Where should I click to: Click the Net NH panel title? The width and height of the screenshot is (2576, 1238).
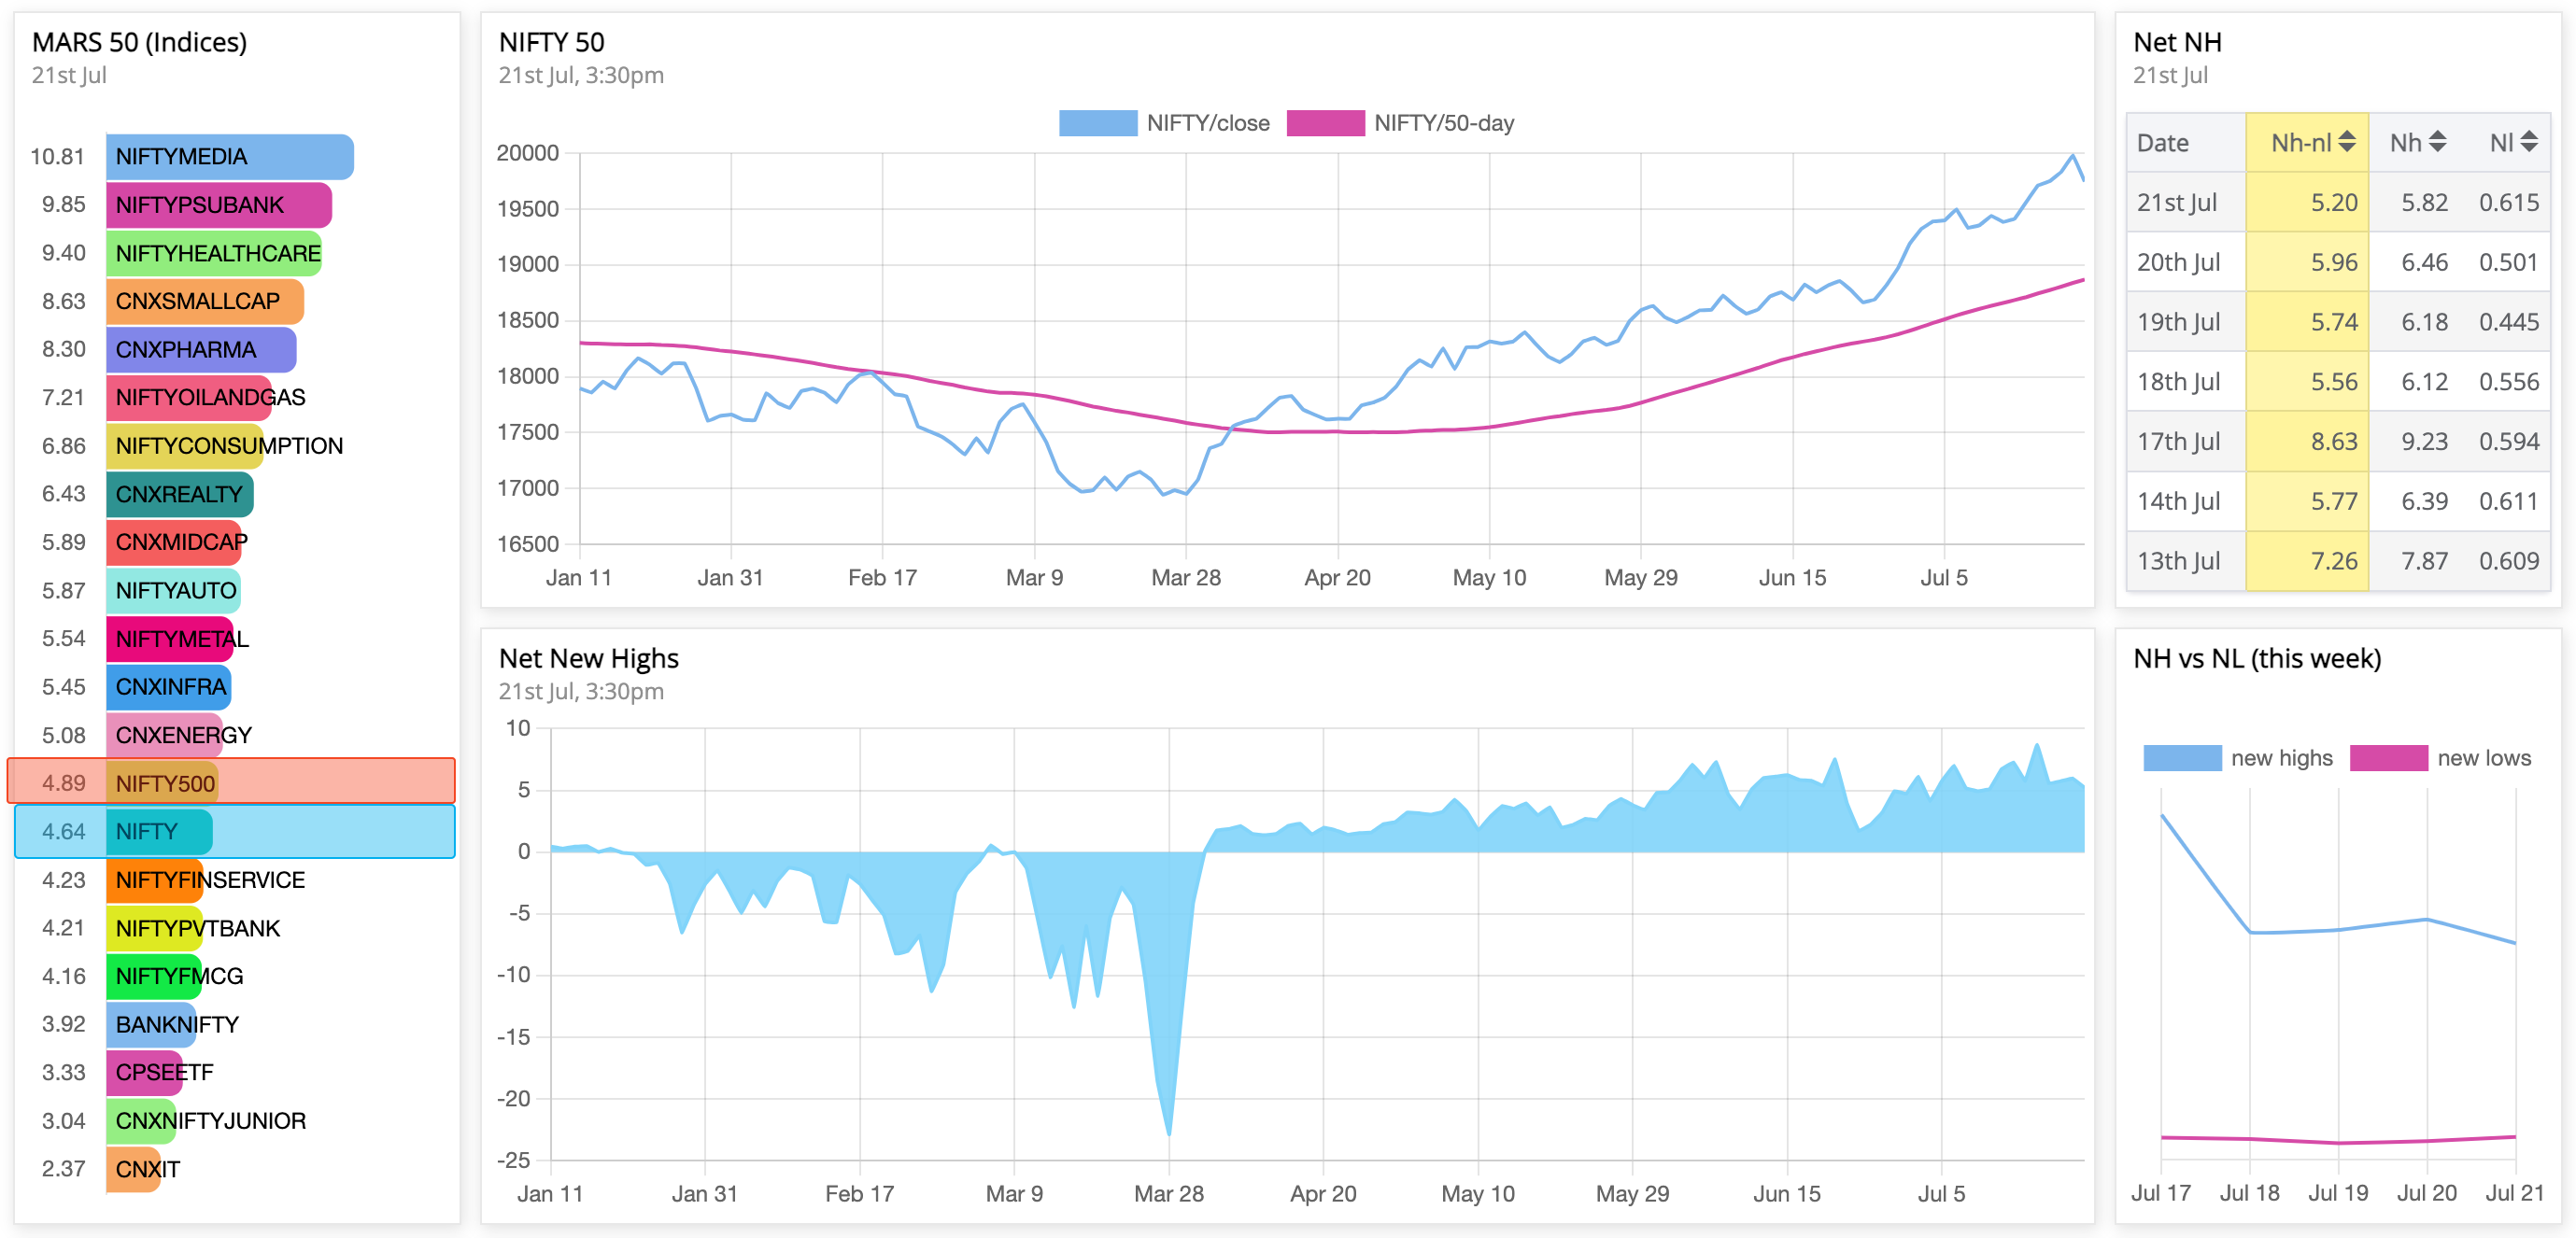(x=2177, y=42)
